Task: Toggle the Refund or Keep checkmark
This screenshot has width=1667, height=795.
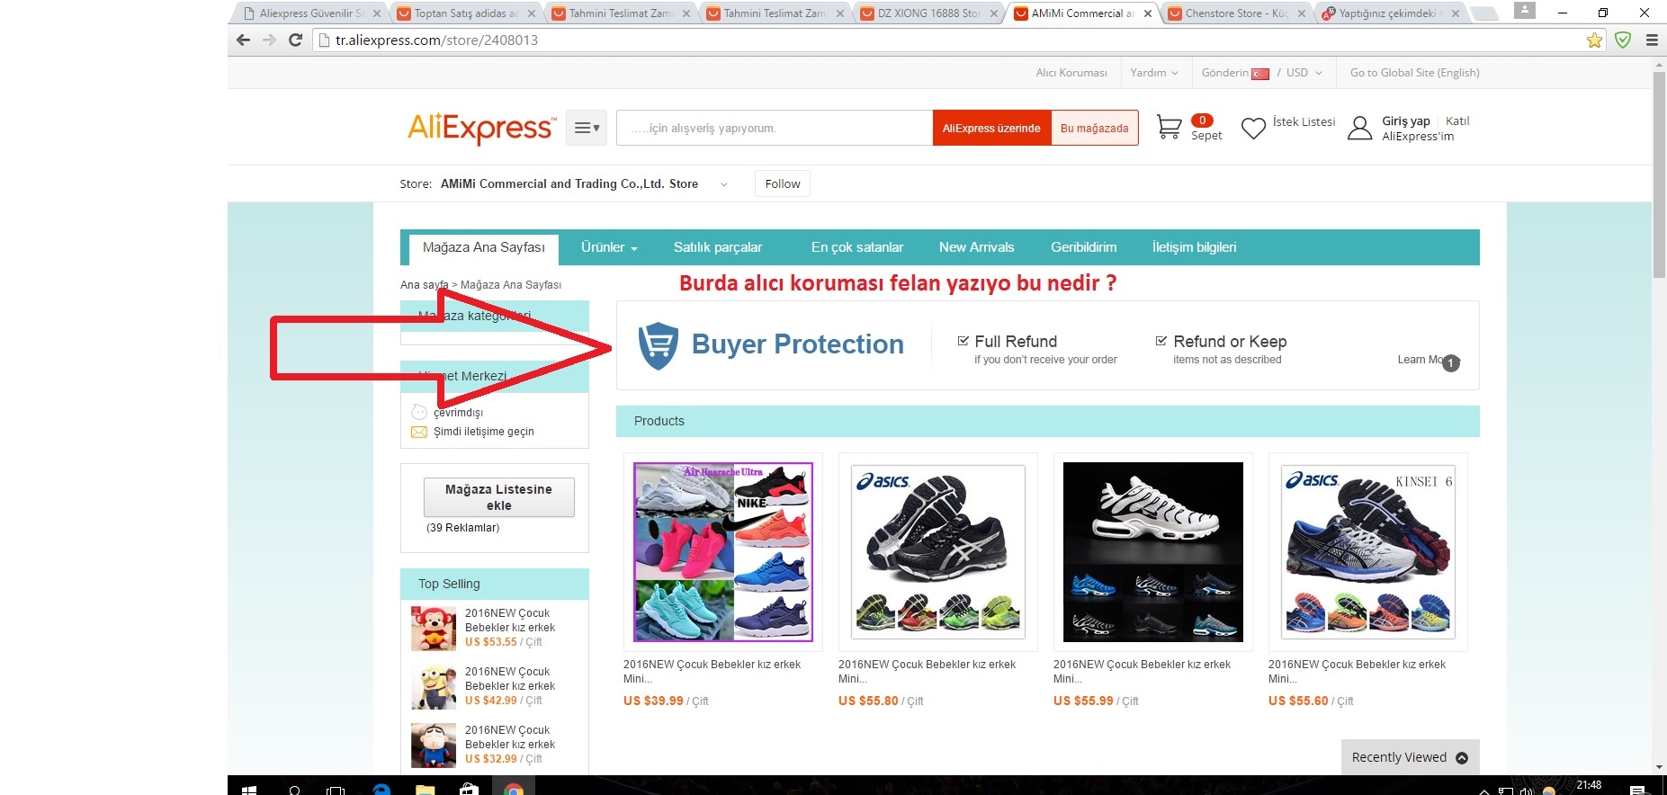Action: point(1161,341)
